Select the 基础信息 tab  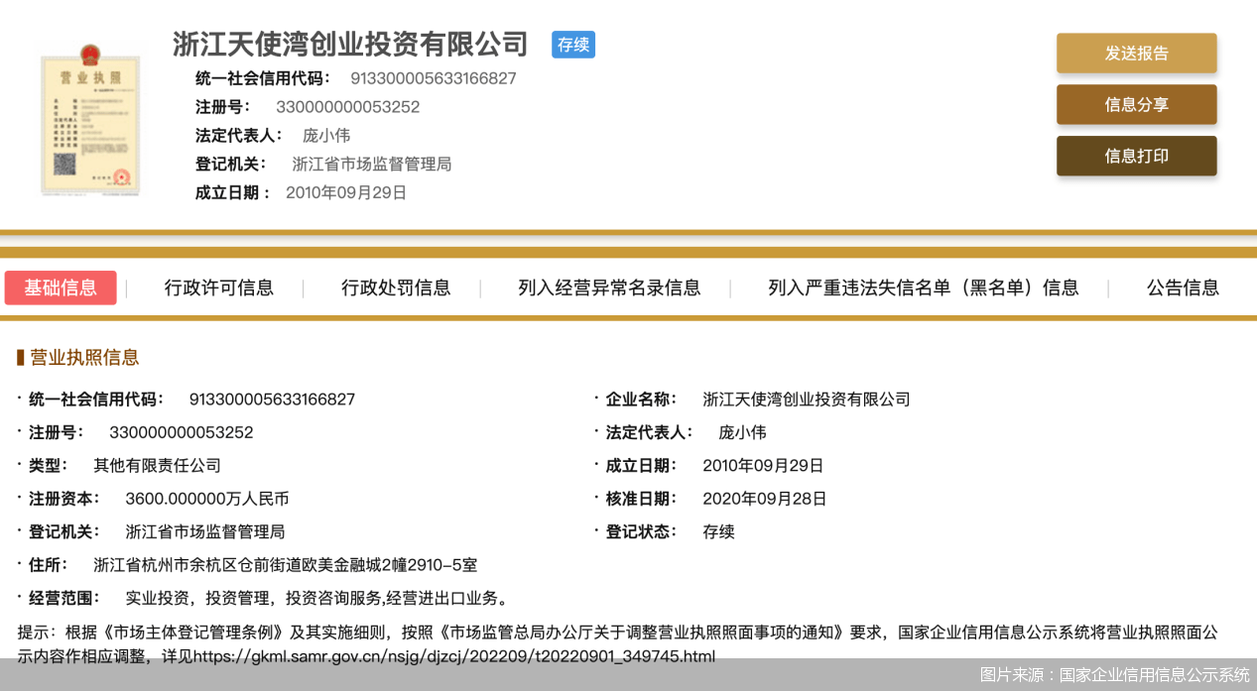[x=61, y=288]
